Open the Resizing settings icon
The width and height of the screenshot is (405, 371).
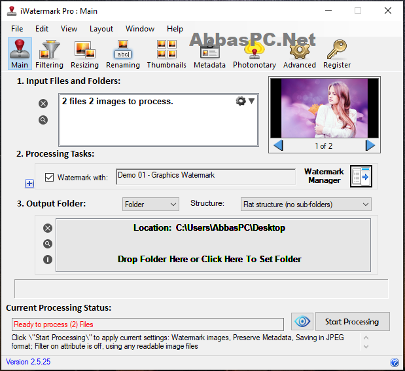(84, 54)
